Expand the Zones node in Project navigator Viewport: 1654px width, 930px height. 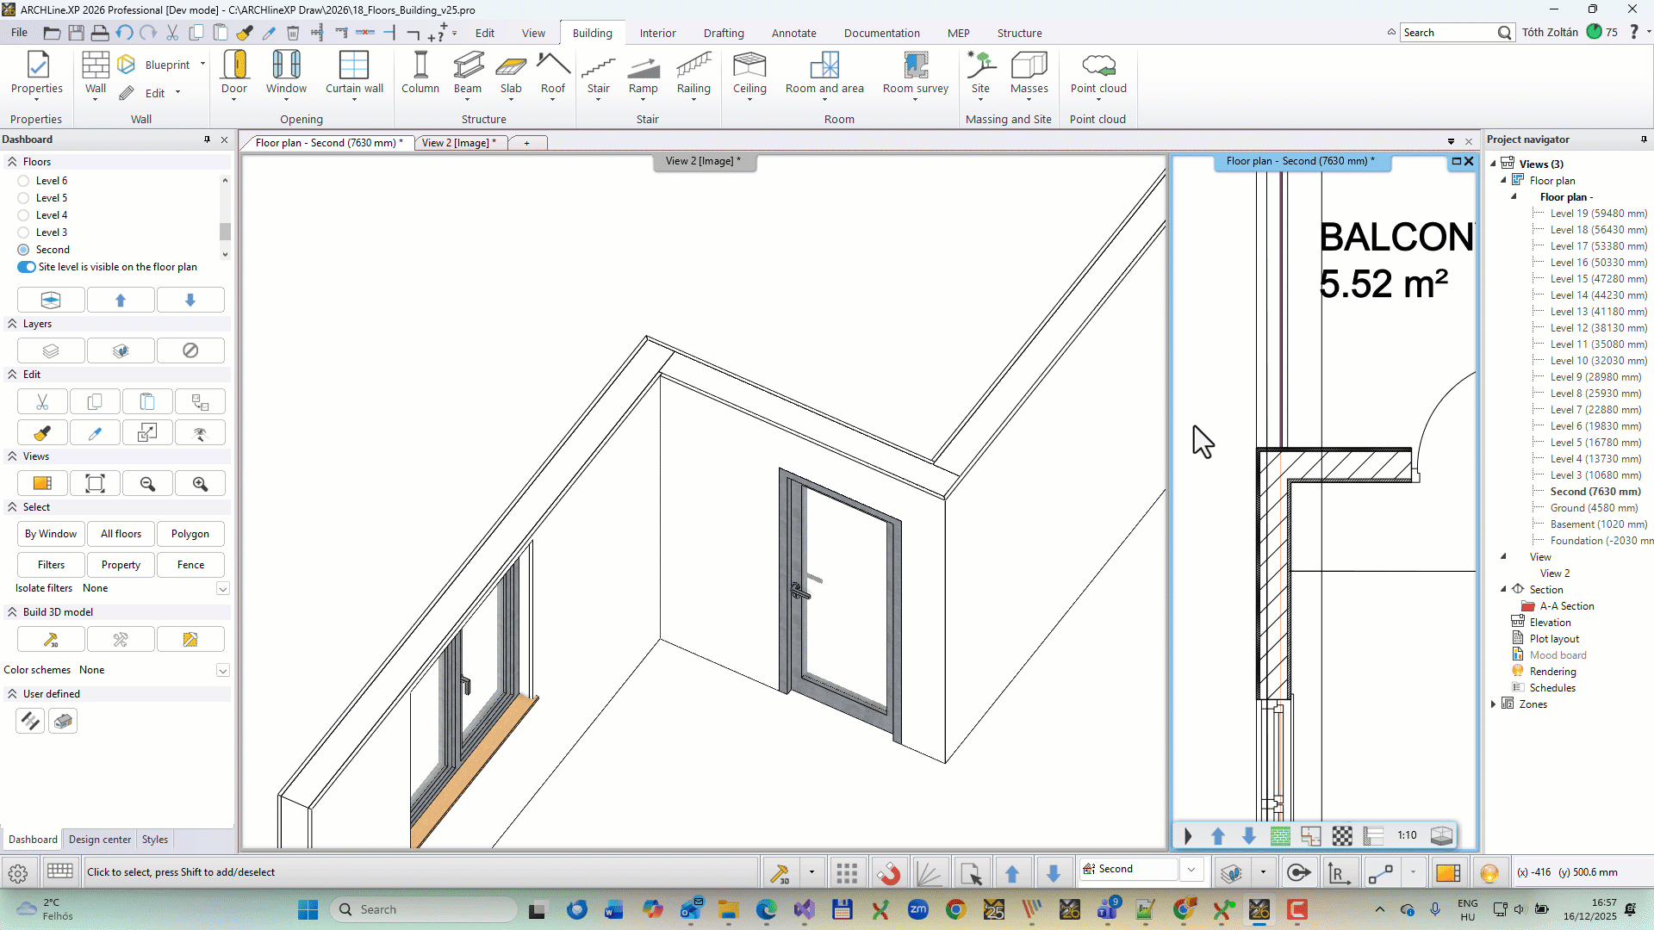(1495, 704)
